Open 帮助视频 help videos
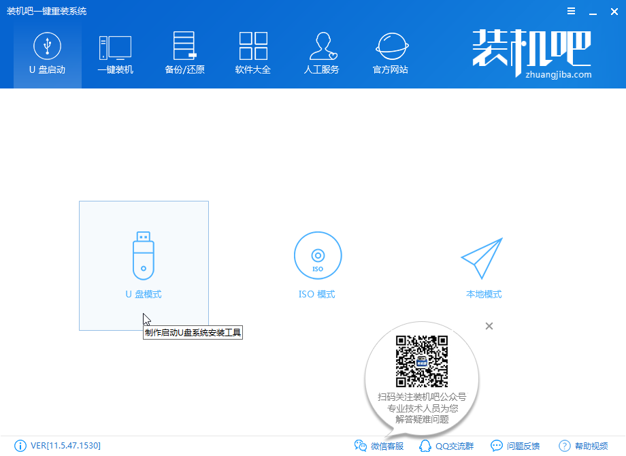The width and height of the screenshot is (626, 456). point(584,446)
